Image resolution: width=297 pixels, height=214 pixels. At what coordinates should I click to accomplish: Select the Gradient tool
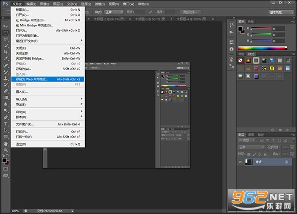tap(5, 97)
